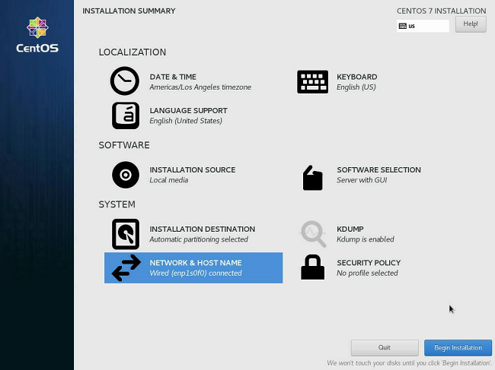Image resolution: width=495 pixels, height=370 pixels.
Task: Click the Network & Host Name arrows icon
Action: tap(126, 268)
